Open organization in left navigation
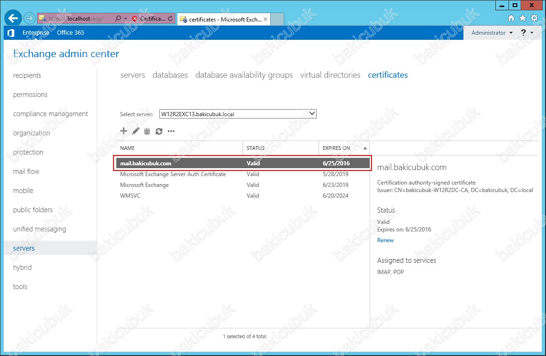 click(31, 133)
